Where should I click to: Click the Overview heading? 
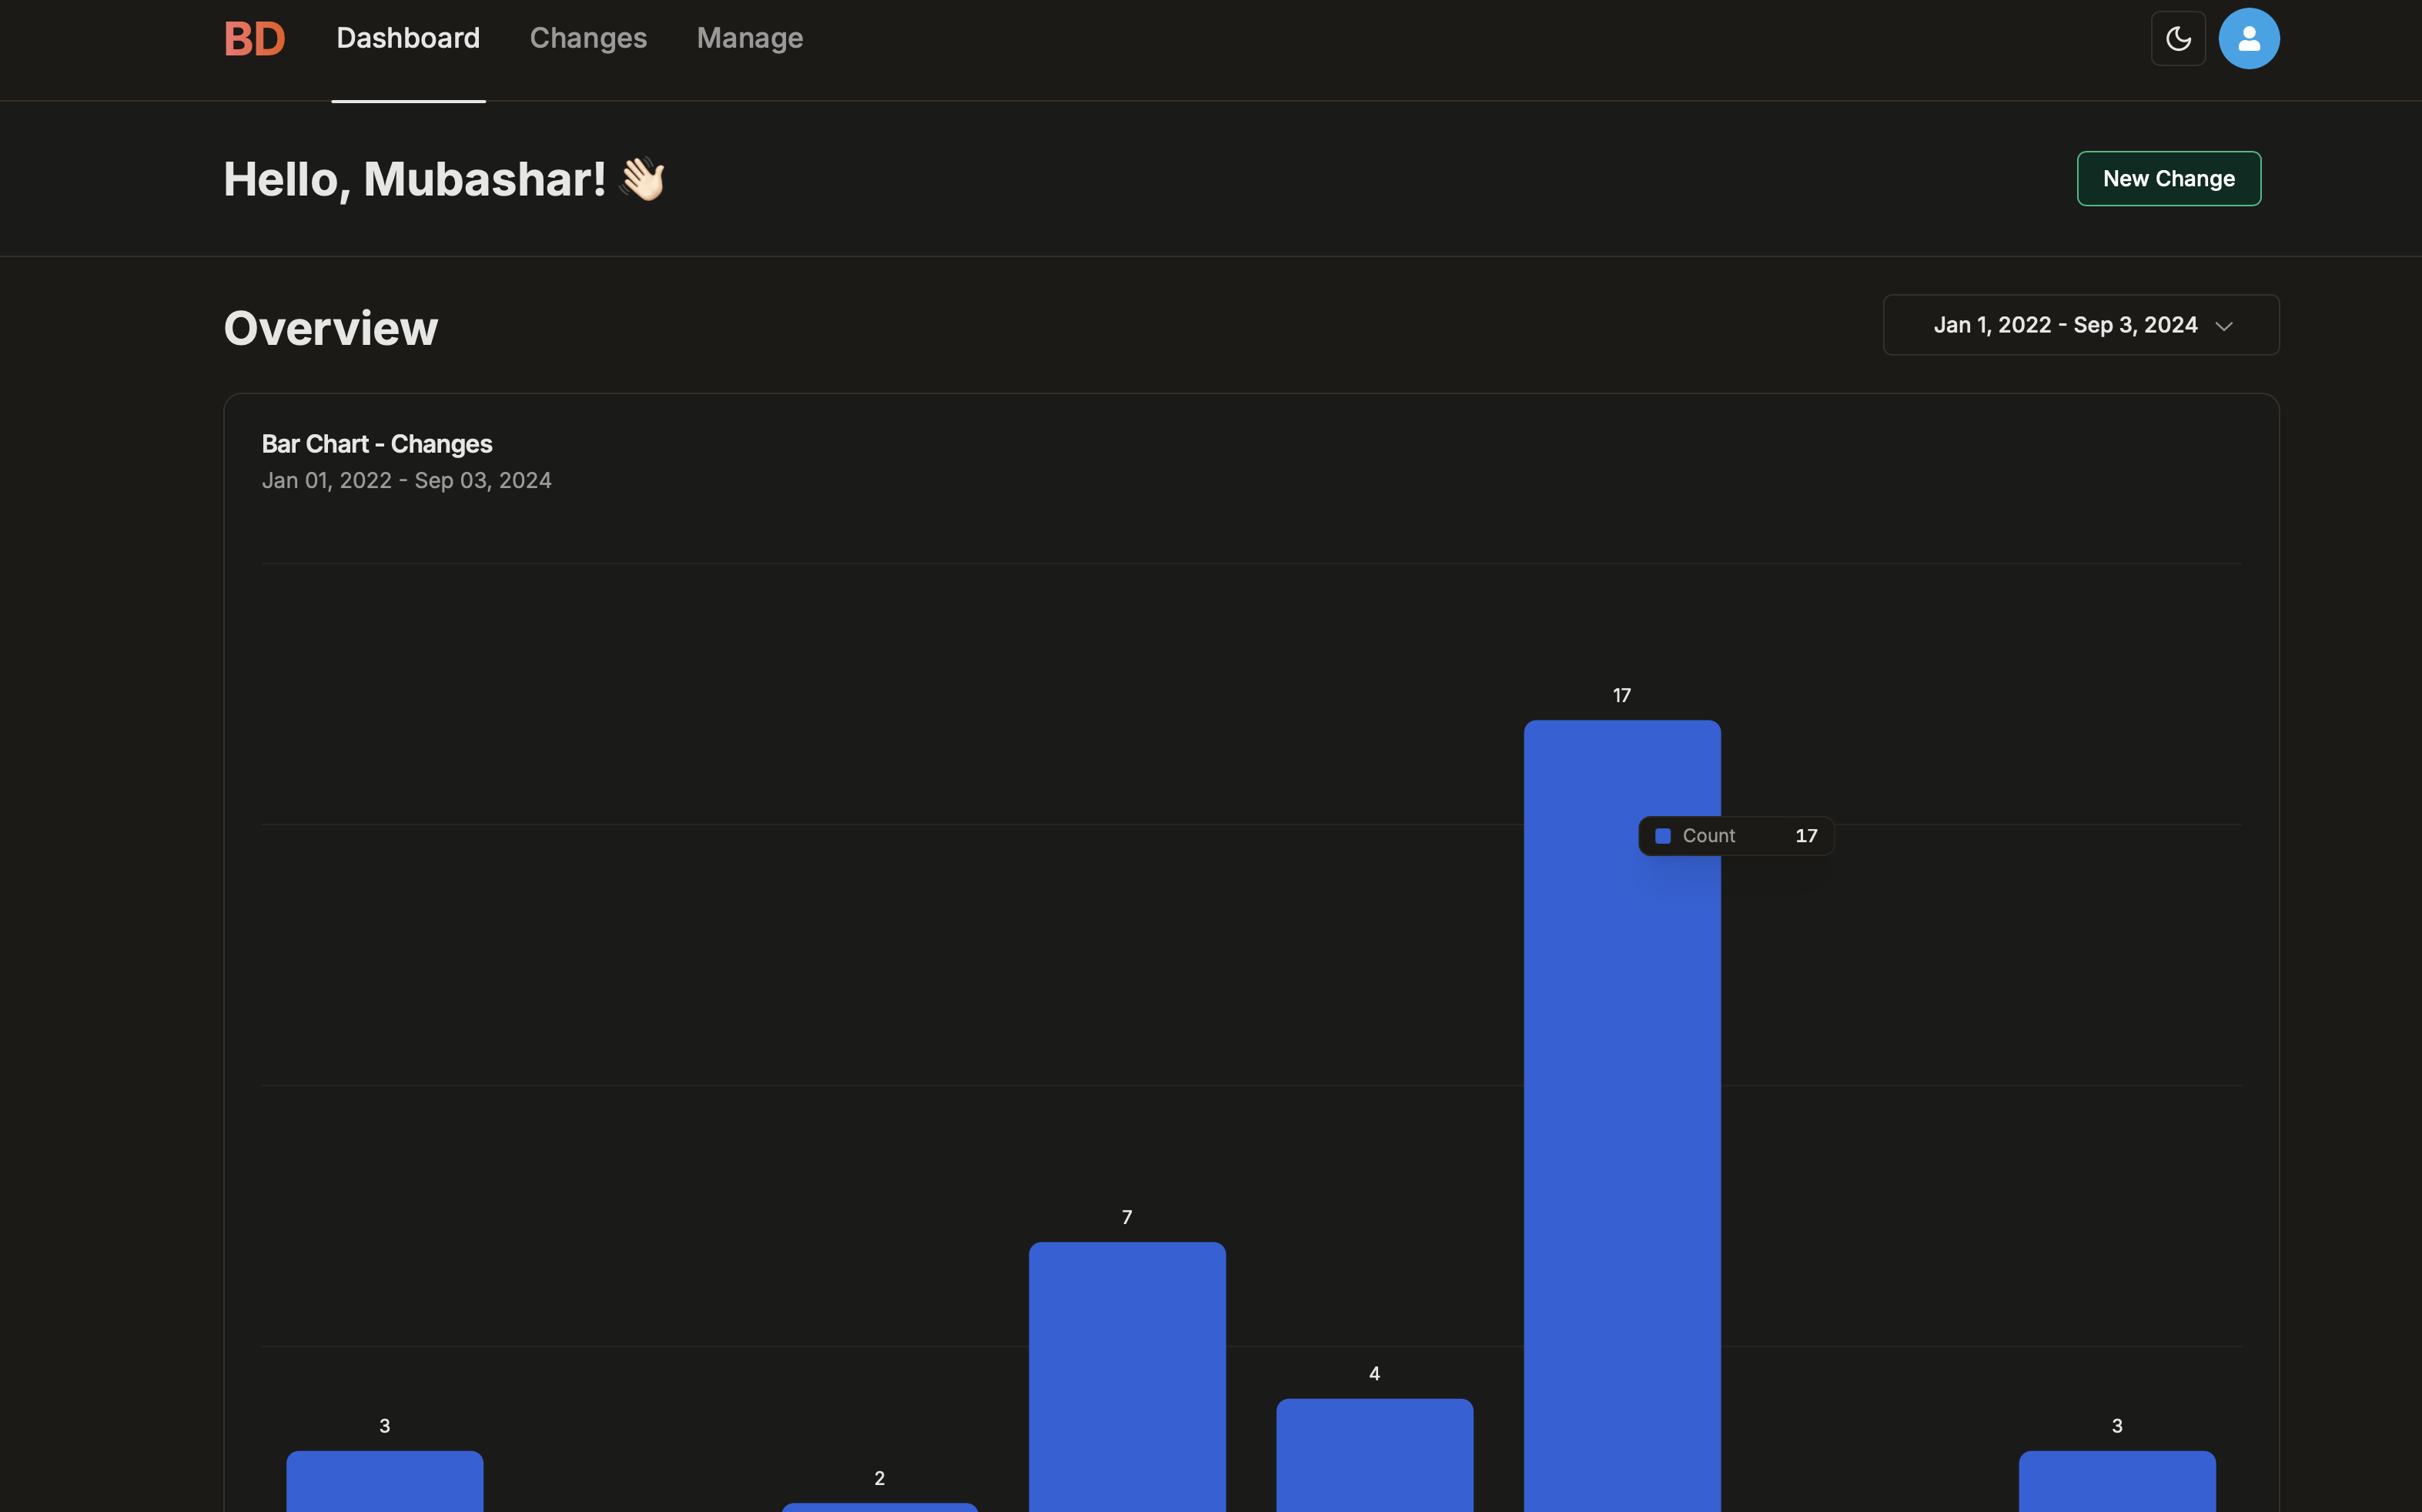point(331,328)
